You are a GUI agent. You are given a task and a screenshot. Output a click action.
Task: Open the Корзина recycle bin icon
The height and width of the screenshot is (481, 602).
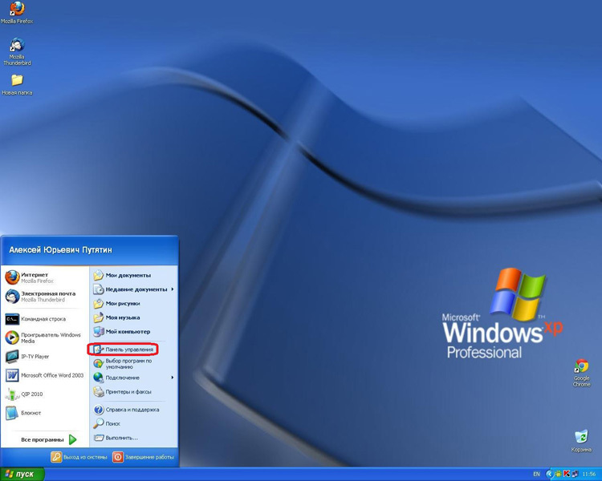581,441
